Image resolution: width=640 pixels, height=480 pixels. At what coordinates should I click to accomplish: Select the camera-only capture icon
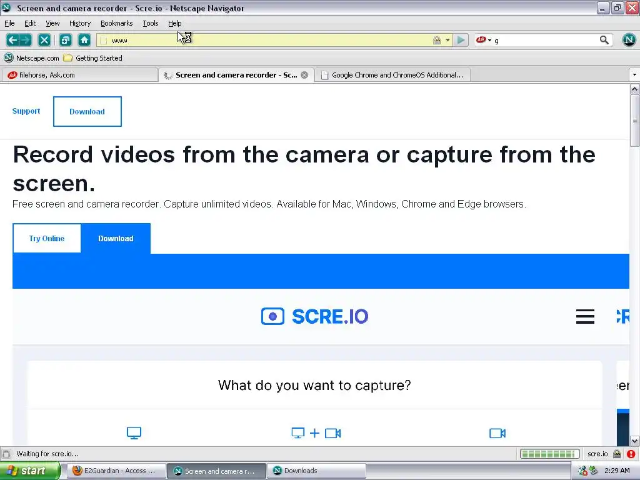click(x=497, y=433)
